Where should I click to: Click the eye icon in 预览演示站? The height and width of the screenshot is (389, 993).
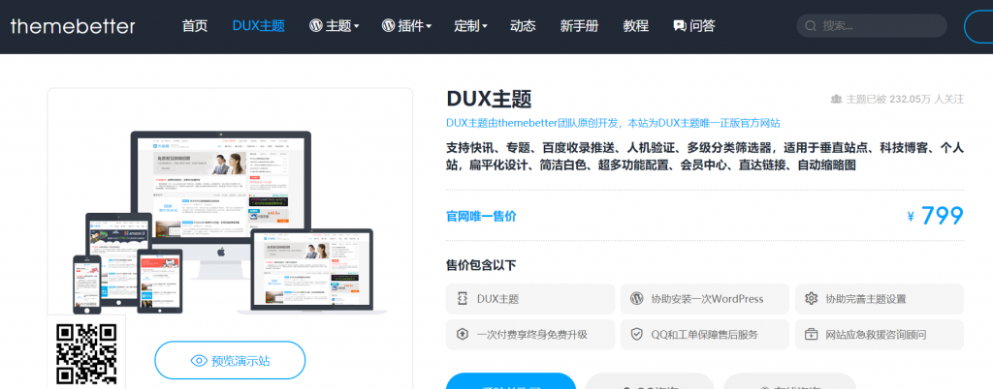tap(199, 361)
